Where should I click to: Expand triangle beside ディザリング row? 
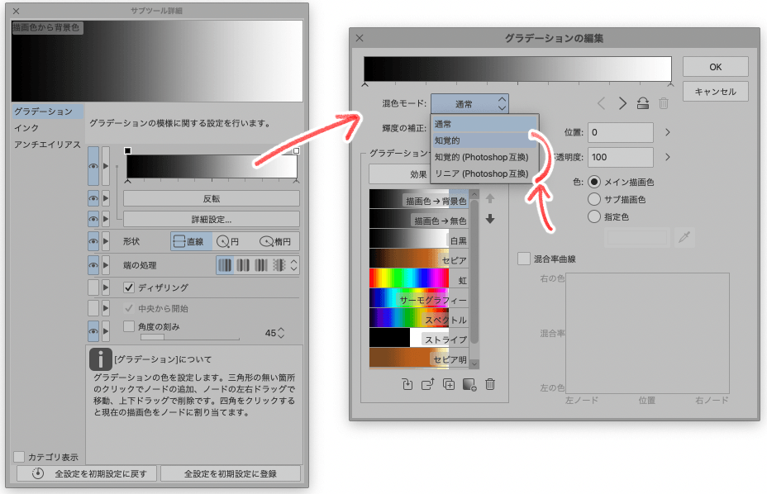[106, 287]
